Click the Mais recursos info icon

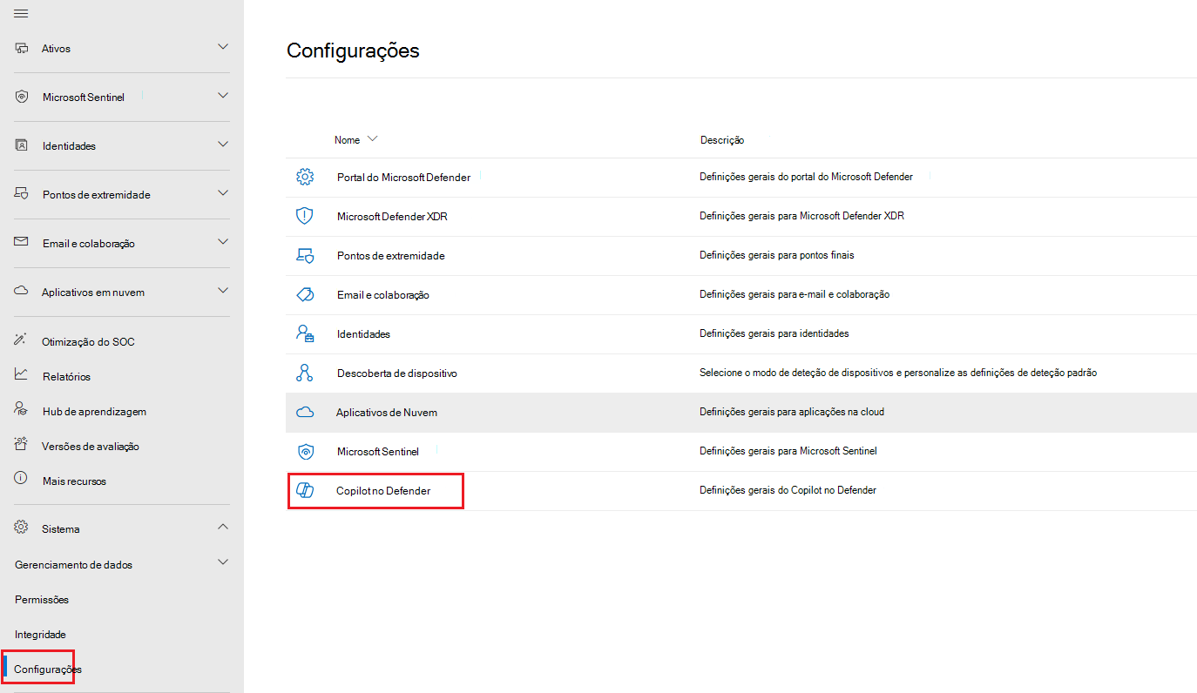click(x=22, y=480)
